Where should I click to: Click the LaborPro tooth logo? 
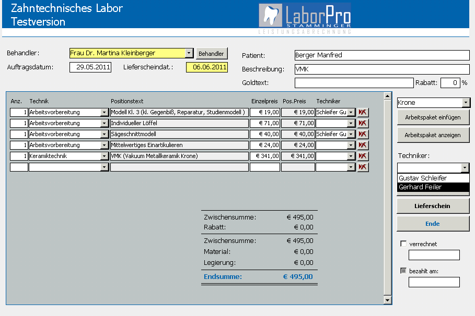(x=271, y=16)
